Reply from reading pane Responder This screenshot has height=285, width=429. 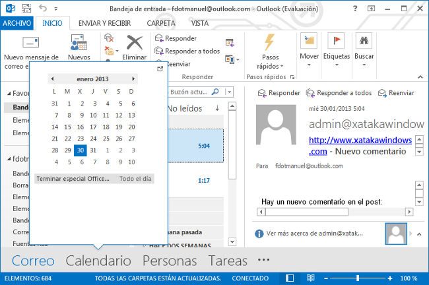point(279,93)
